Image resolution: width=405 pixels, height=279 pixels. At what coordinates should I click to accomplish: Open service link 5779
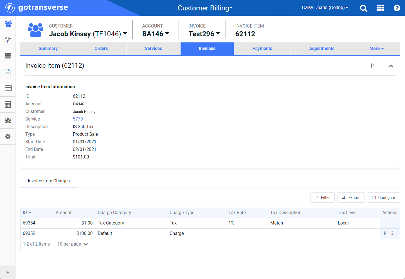(78, 119)
